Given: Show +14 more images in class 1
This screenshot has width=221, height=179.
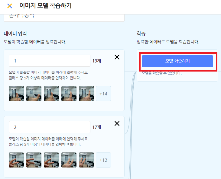Looking at the screenshot, I should 103,94.
